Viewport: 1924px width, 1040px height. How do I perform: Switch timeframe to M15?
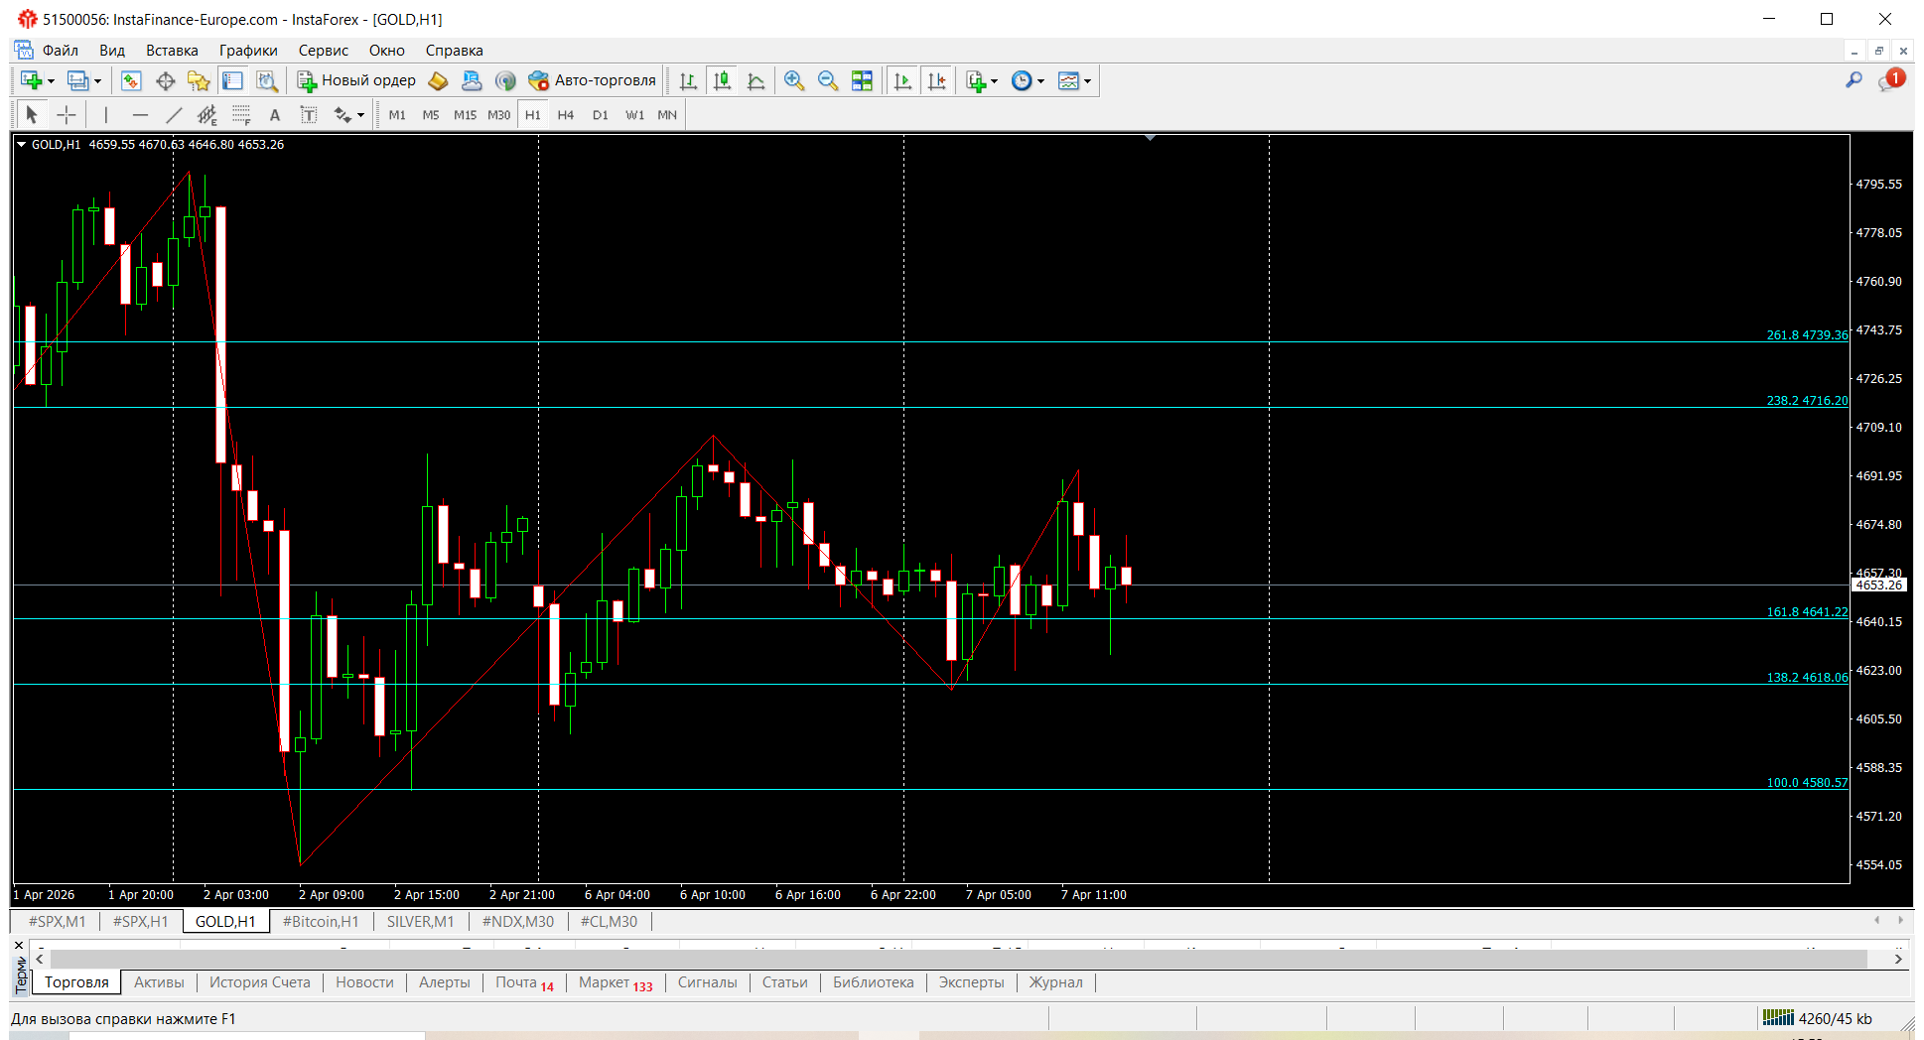point(465,115)
